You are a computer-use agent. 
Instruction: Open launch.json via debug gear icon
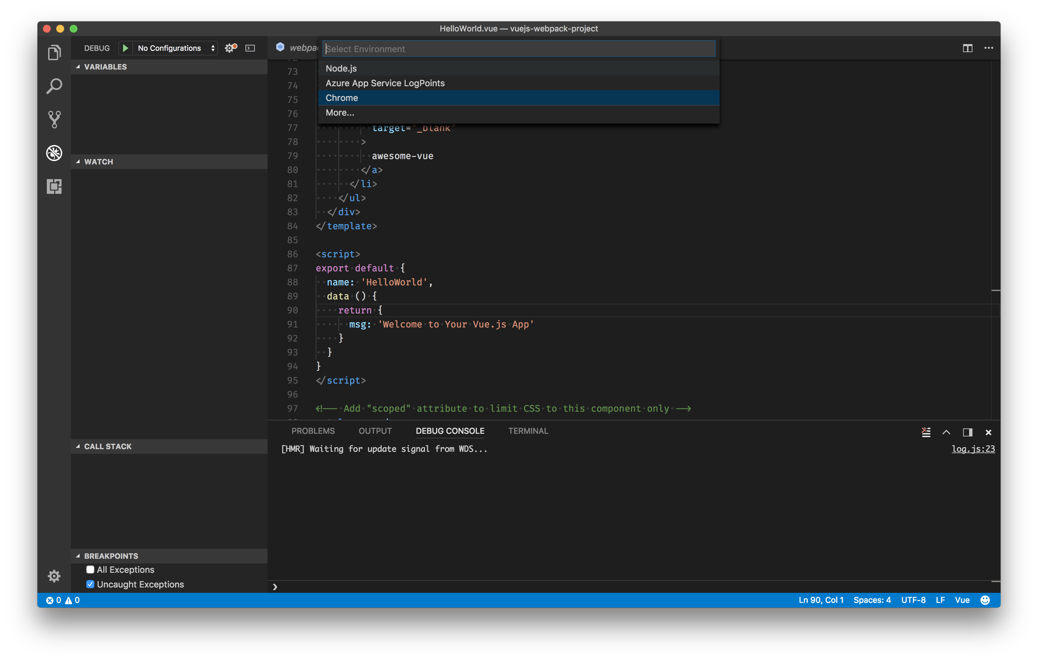coord(231,48)
